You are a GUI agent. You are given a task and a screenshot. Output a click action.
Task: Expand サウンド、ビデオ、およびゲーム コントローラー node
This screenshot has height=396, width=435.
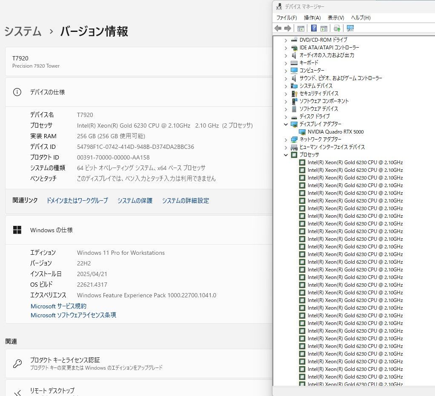tap(286, 79)
